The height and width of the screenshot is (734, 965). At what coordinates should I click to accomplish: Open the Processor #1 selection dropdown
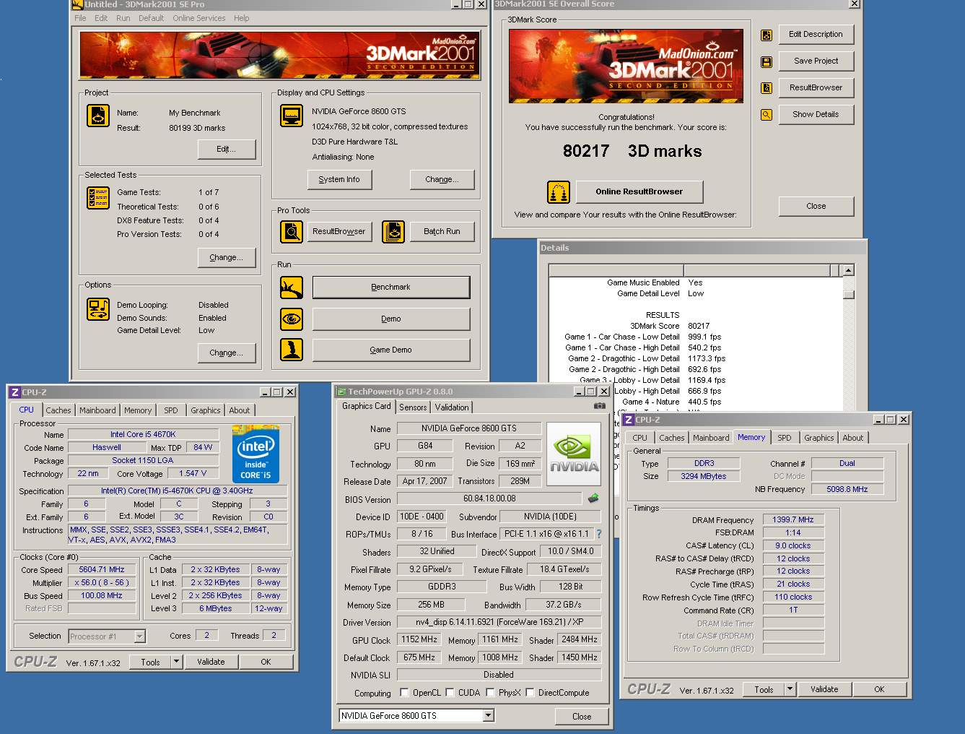point(140,636)
